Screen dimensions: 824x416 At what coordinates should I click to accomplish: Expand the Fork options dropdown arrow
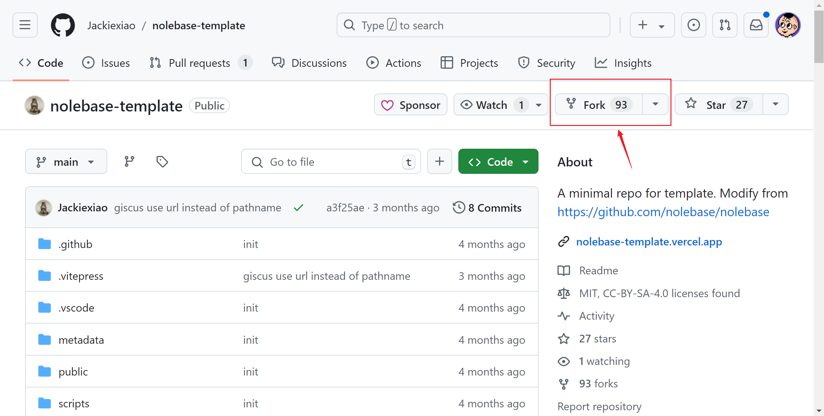[655, 104]
